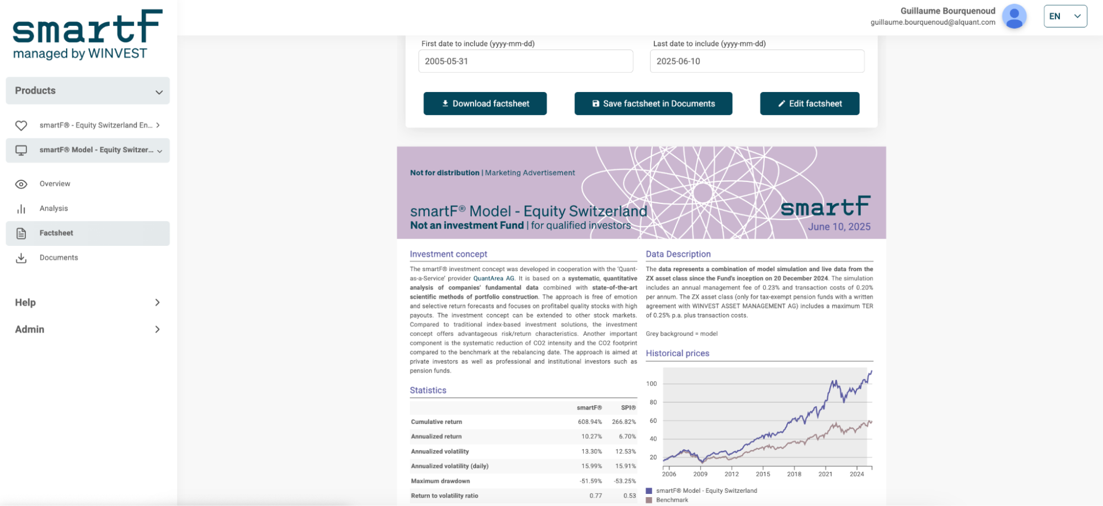Click the Investment concept heading
Viewport: 1103px width, 506px height.
click(449, 255)
